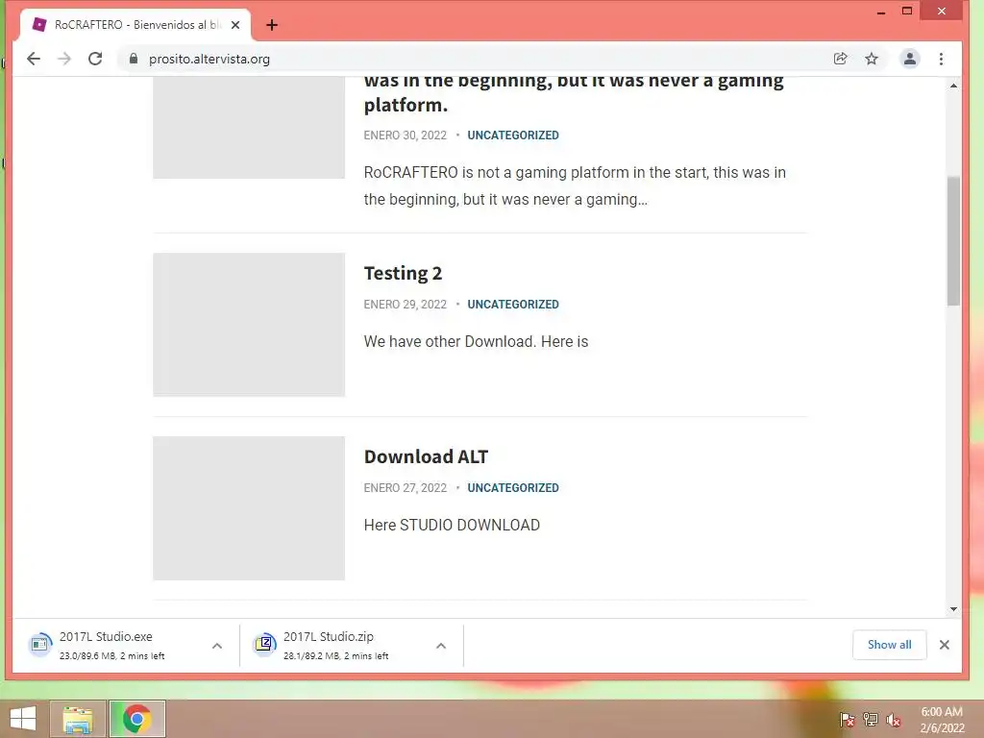Click UNCATEGORIZED under Download ALT
The height and width of the screenshot is (738, 984).
[x=513, y=488]
